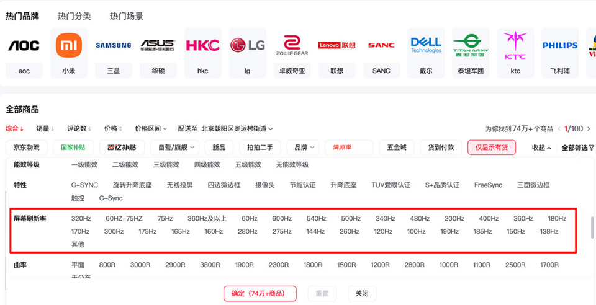Select the LG brand logo
Screen dimensions: 596x305
pos(248,45)
